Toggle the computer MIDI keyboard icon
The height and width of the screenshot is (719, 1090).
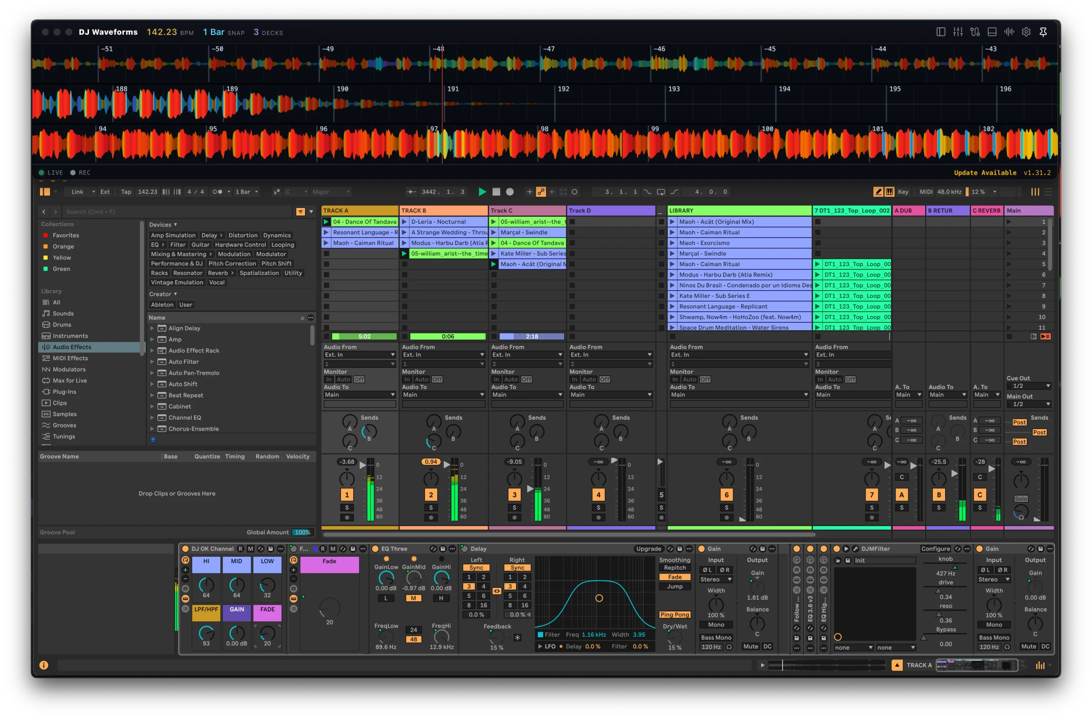coord(889,192)
